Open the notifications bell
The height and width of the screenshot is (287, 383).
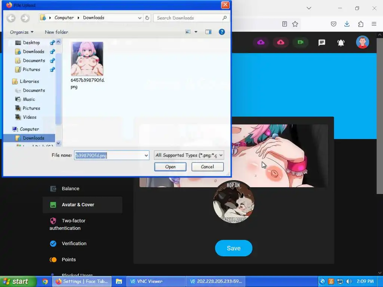click(x=341, y=43)
